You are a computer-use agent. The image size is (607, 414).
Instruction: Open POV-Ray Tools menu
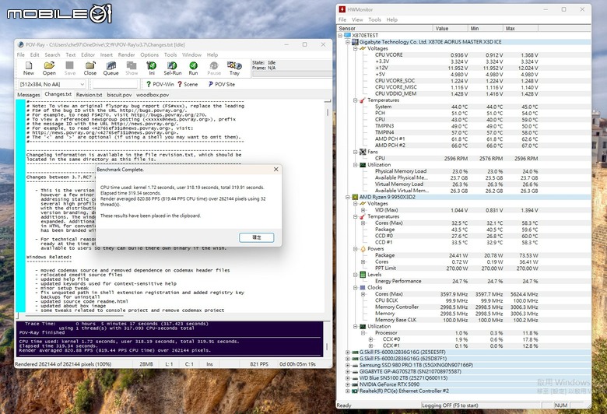170,54
